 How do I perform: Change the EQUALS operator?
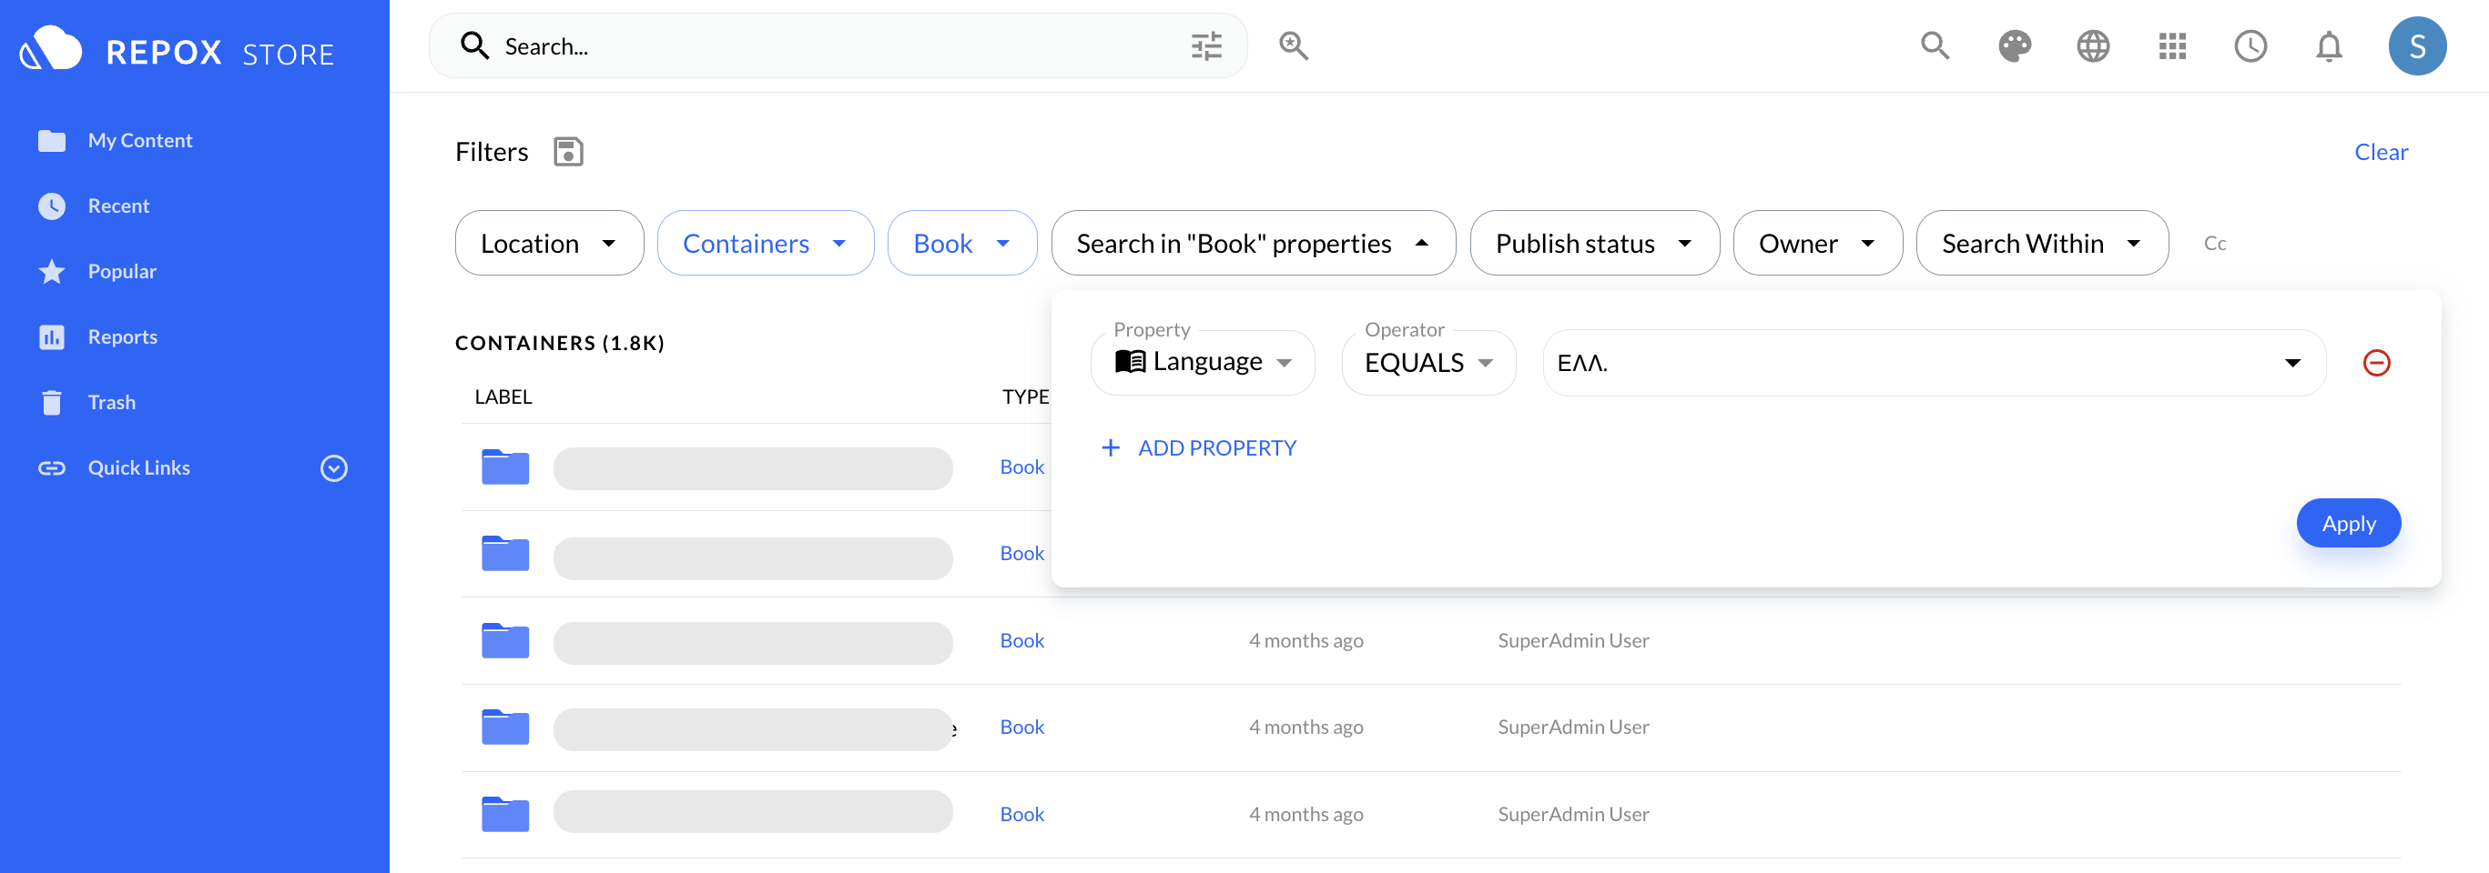1428,363
